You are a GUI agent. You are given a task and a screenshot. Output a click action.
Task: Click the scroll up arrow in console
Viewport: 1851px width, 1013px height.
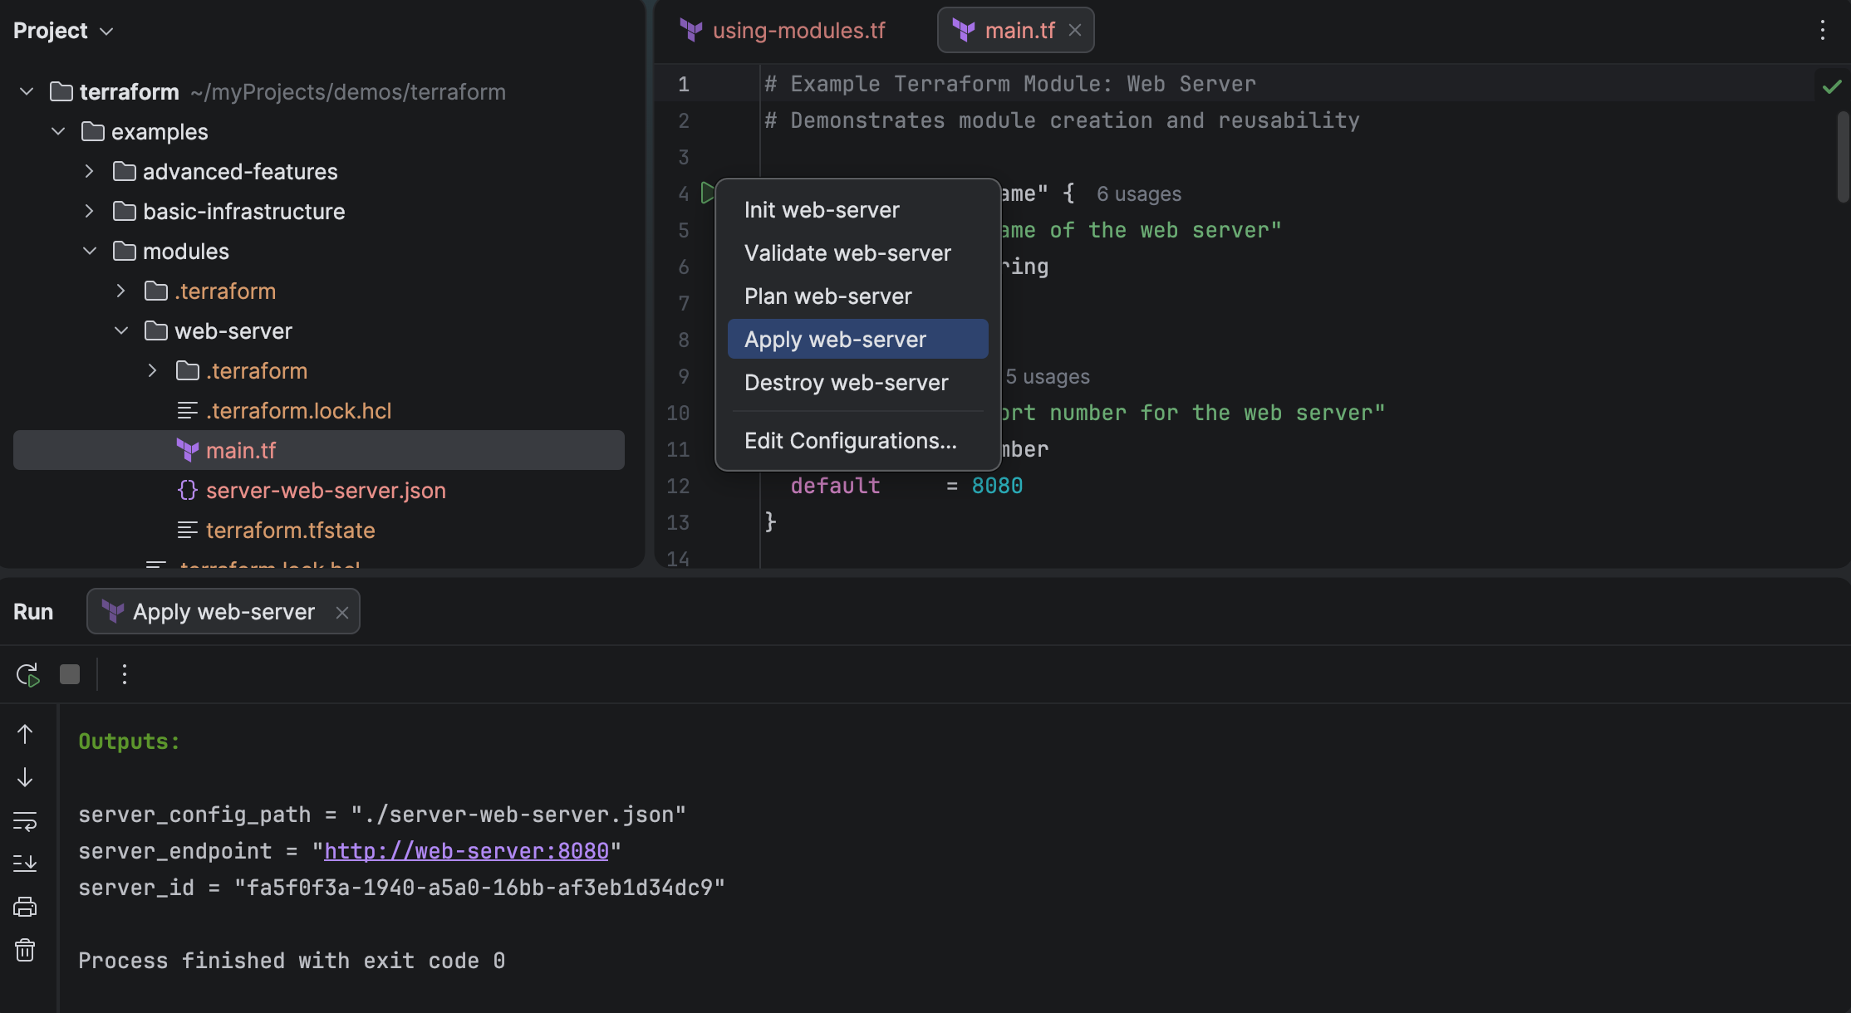click(x=25, y=734)
